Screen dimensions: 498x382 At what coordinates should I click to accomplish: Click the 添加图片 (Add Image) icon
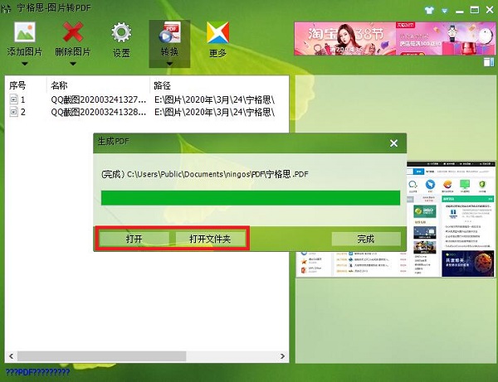pos(25,33)
